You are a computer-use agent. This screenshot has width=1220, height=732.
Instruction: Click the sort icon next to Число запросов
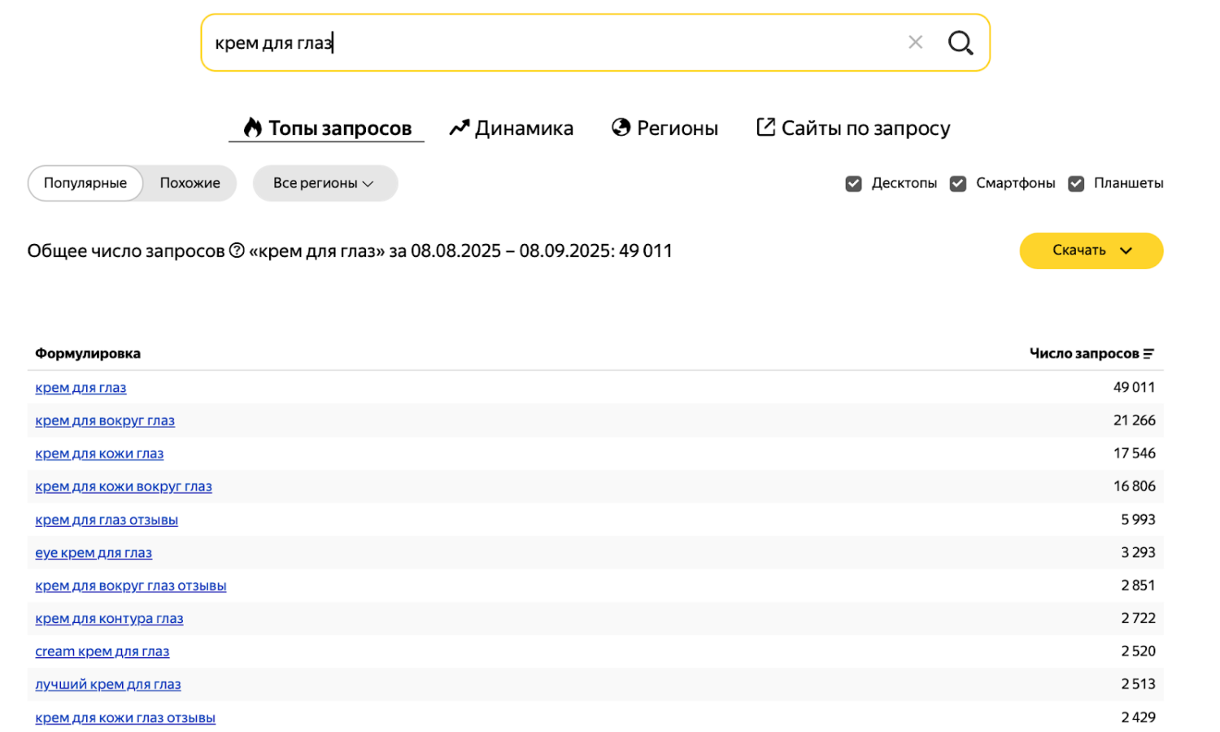click(x=1148, y=354)
